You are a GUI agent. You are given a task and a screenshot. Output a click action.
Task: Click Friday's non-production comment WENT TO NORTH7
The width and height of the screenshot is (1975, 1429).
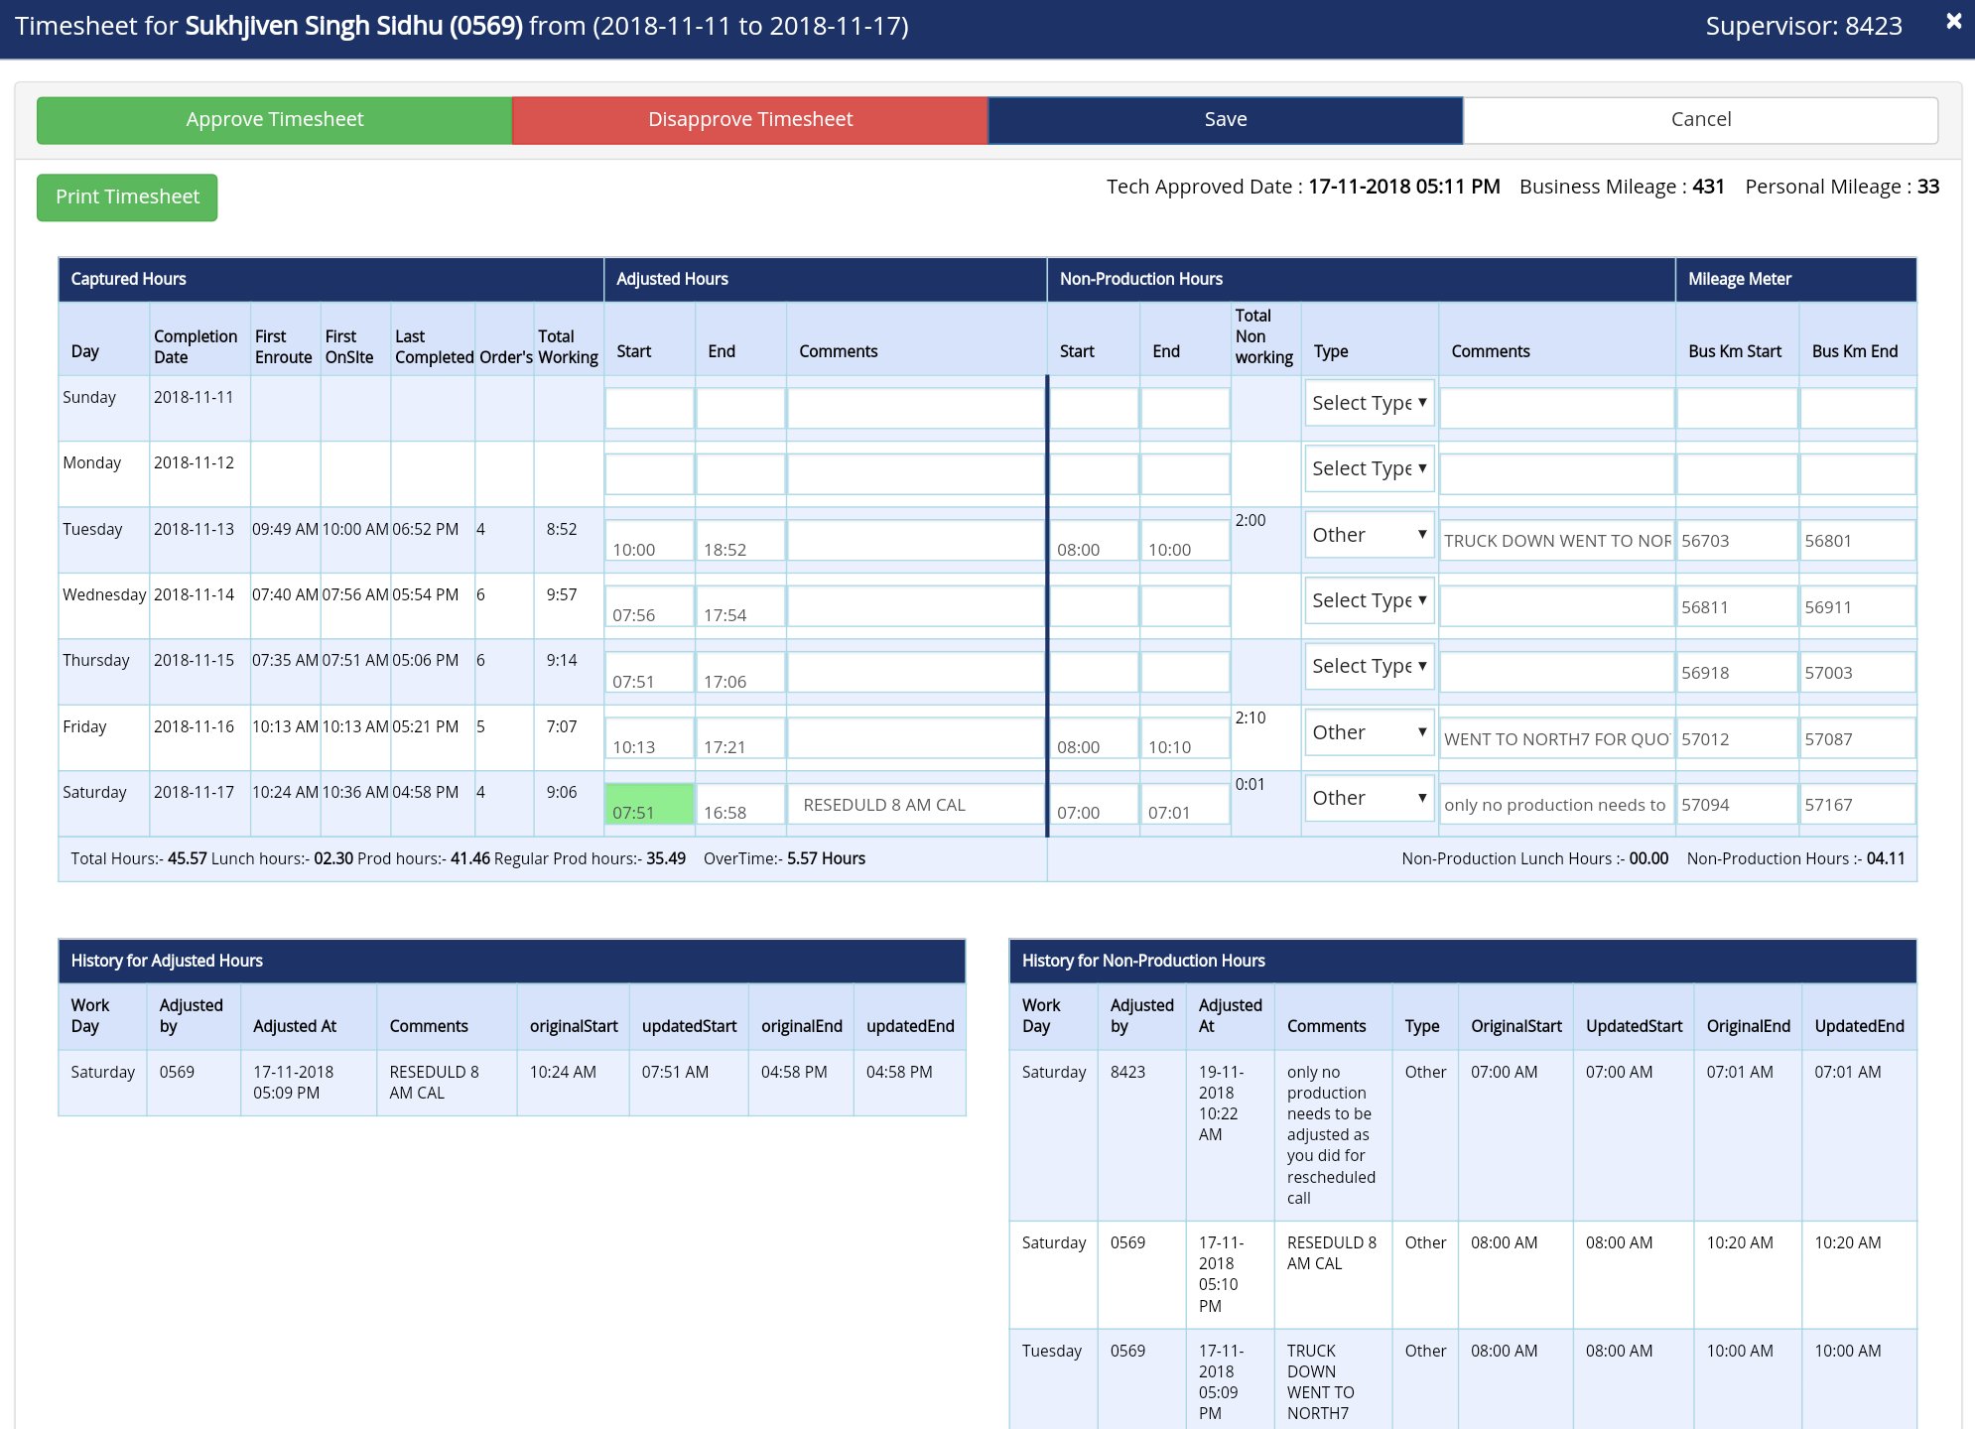(1556, 738)
